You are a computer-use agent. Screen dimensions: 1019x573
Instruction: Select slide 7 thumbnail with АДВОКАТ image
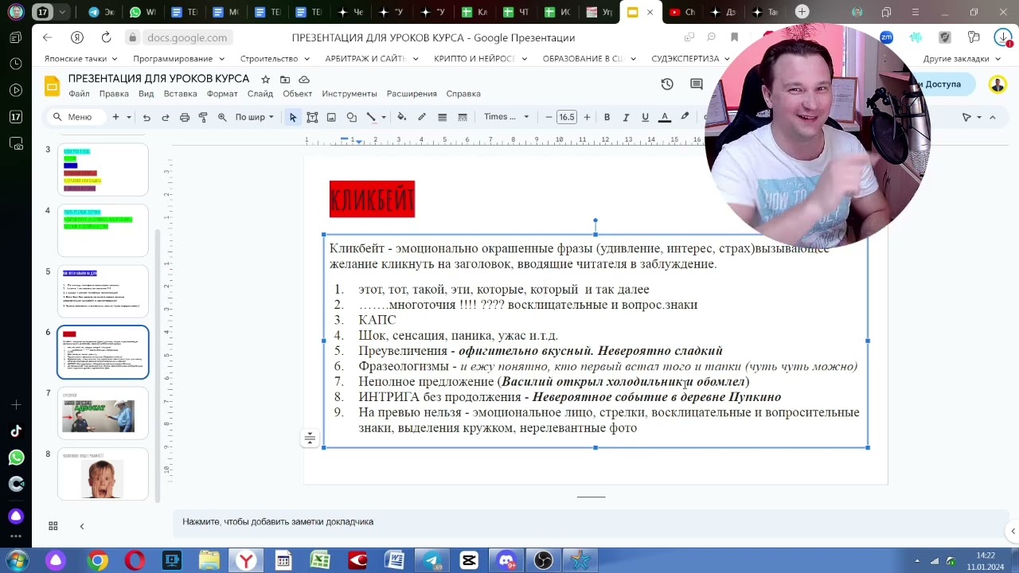point(103,413)
